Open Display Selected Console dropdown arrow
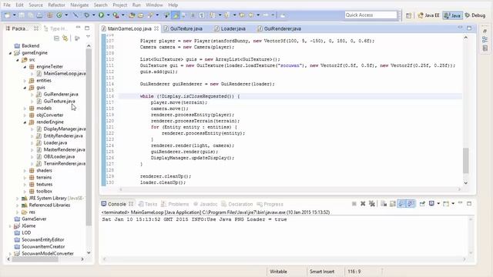Image resolution: width=493 pixels, height=277 pixels. (438, 204)
